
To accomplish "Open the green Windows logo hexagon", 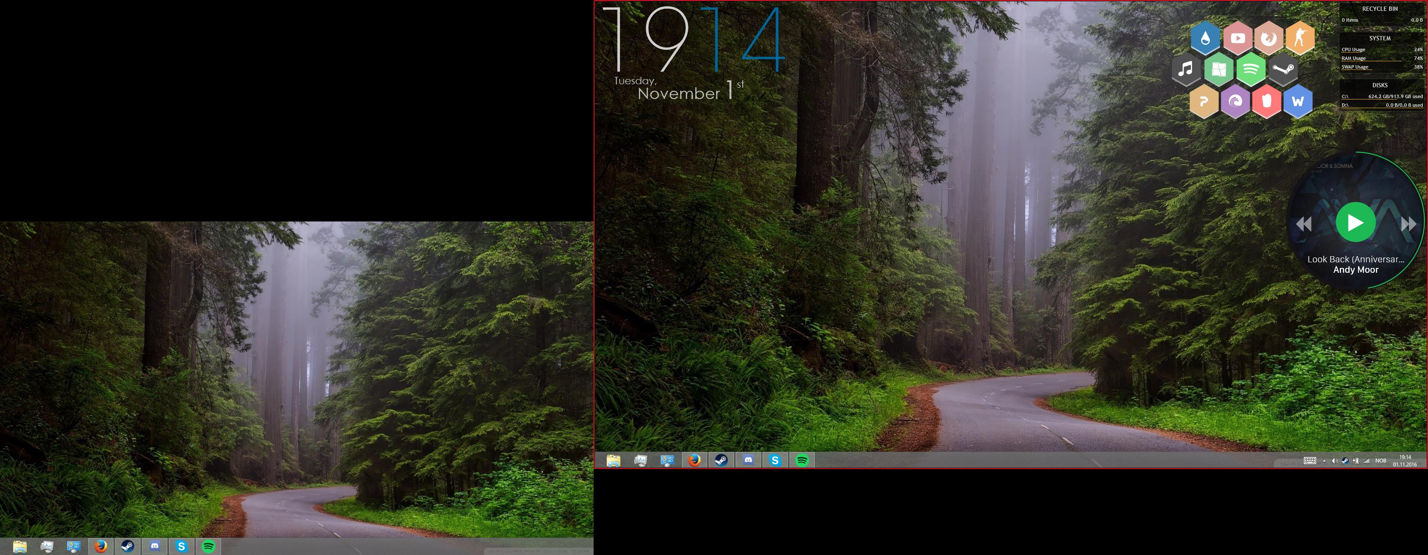I will [x=1218, y=70].
